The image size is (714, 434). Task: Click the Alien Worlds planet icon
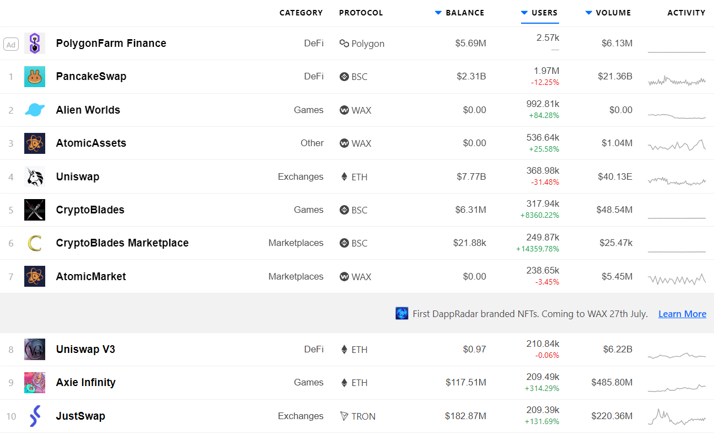[35, 110]
